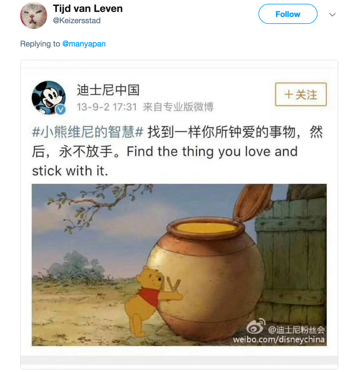Follow Tijd van Leven with the Follow button
This screenshot has width=349, height=372.
point(288,14)
